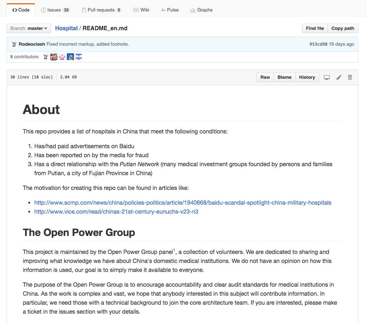Switch to the Issues tab
The image size is (367, 323).
[x=55, y=10]
